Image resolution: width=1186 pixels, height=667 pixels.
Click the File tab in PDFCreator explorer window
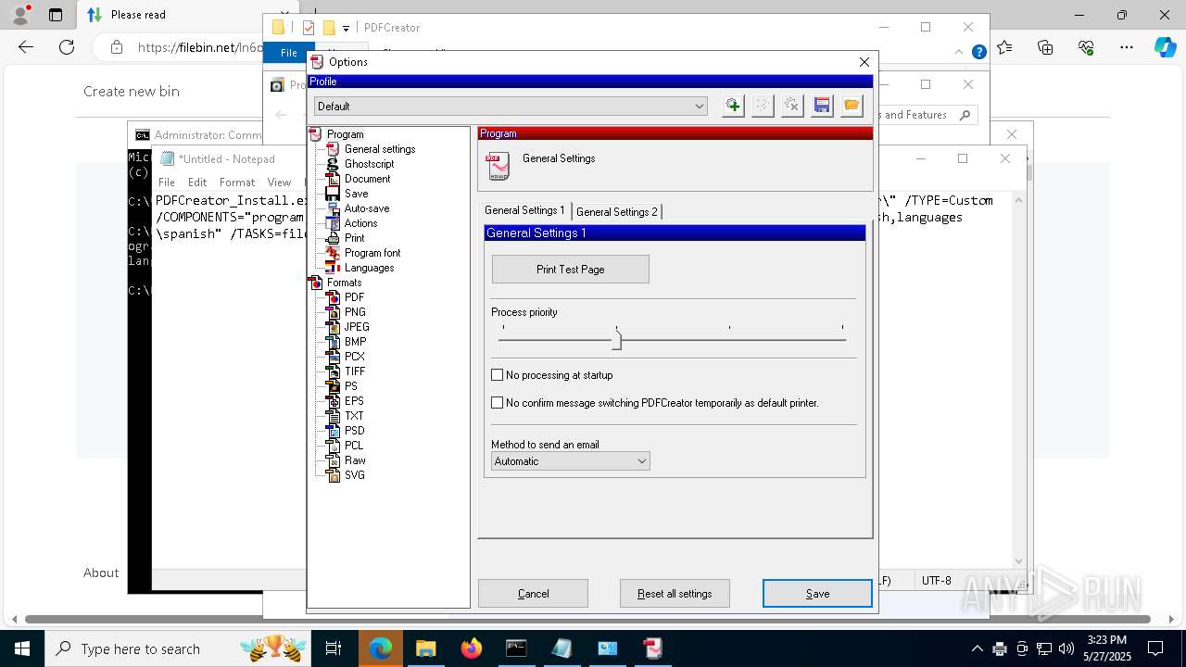(x=289, y=54)
